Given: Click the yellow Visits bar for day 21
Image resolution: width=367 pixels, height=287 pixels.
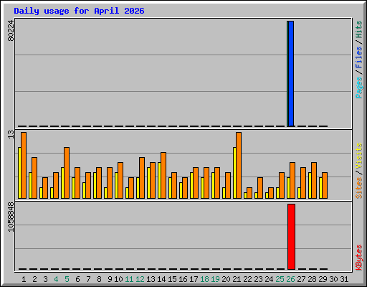Looking at the screenshot, I should 234,173.
